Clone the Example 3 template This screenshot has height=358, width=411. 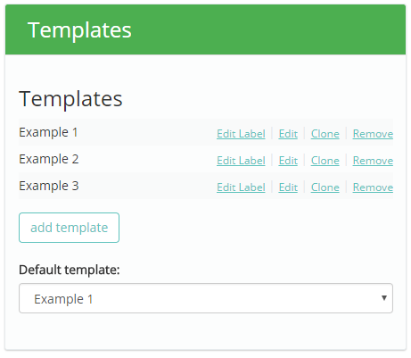pyautogui.click(x=325, y=187)
